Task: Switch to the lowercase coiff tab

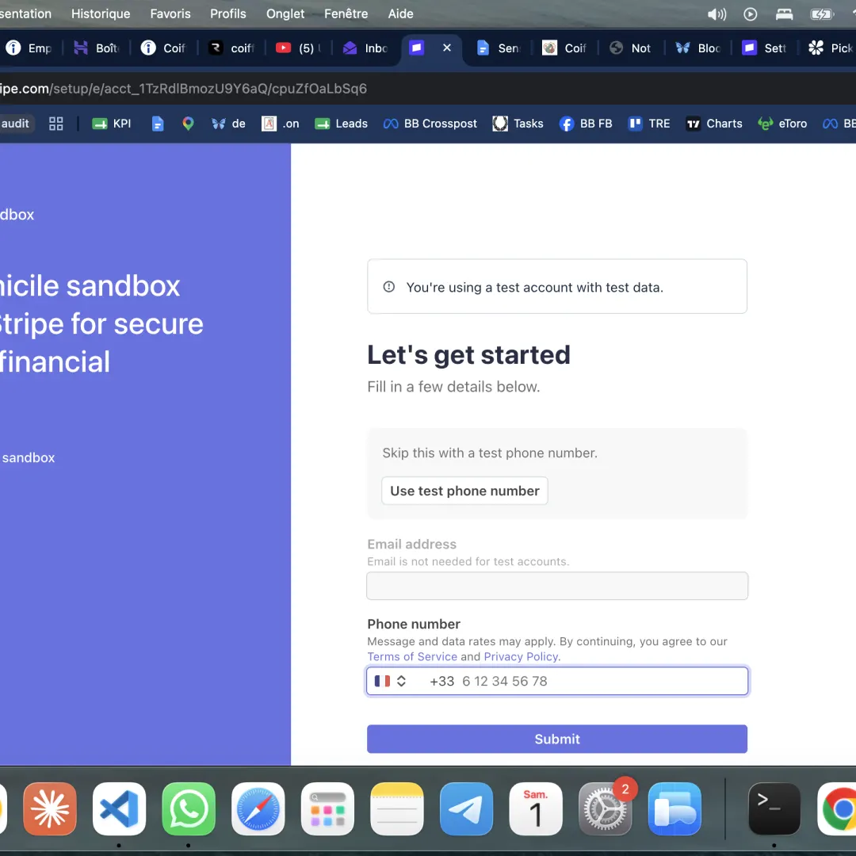Action: [231, 48]
